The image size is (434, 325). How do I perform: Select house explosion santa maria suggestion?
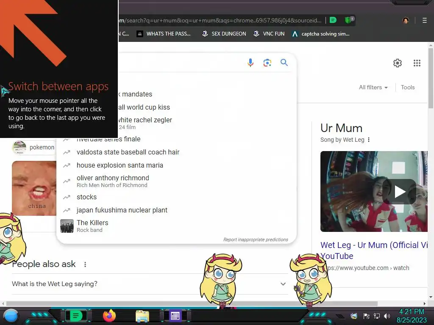tap(176, 165)
